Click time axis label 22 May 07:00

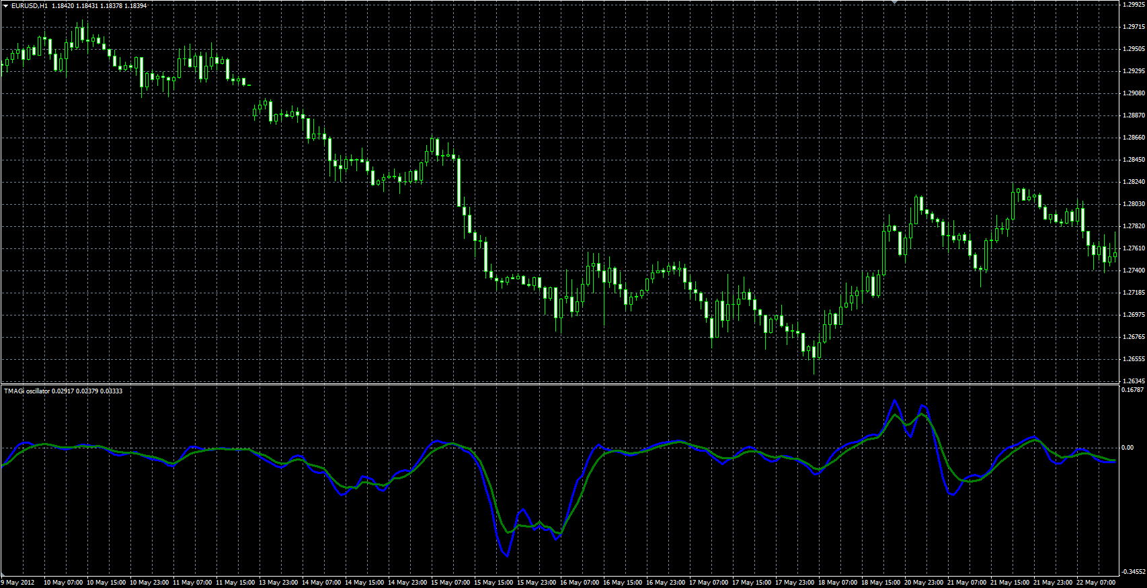coord(1096,583)
